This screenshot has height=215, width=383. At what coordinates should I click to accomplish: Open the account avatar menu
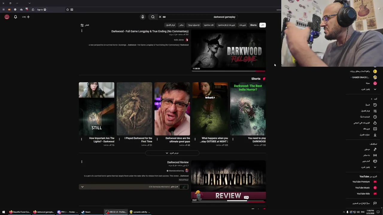(x=7, y=17)
